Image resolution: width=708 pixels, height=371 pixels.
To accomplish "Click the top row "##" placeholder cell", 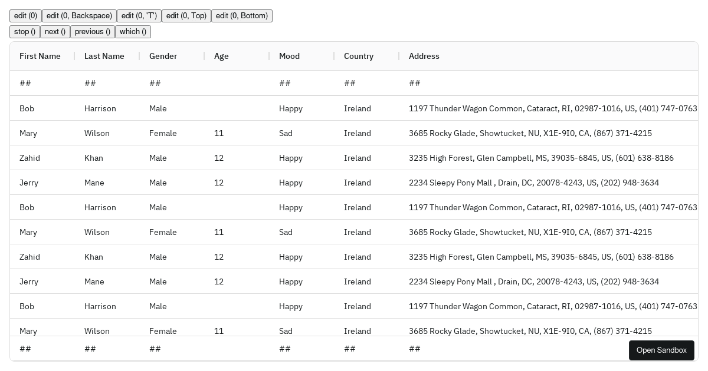I will (x=25, y=83).
